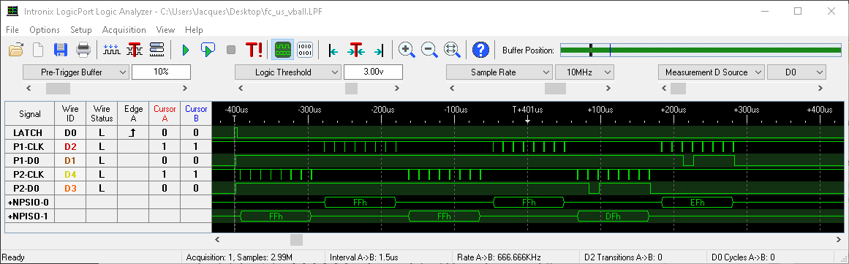Open the Acquisition menu

pos(124,30)
